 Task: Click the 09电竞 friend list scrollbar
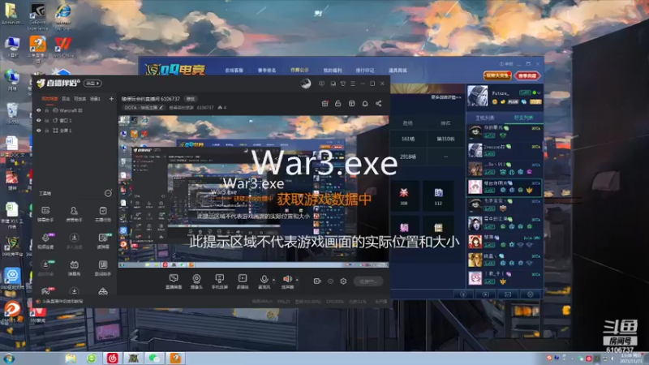544,147
